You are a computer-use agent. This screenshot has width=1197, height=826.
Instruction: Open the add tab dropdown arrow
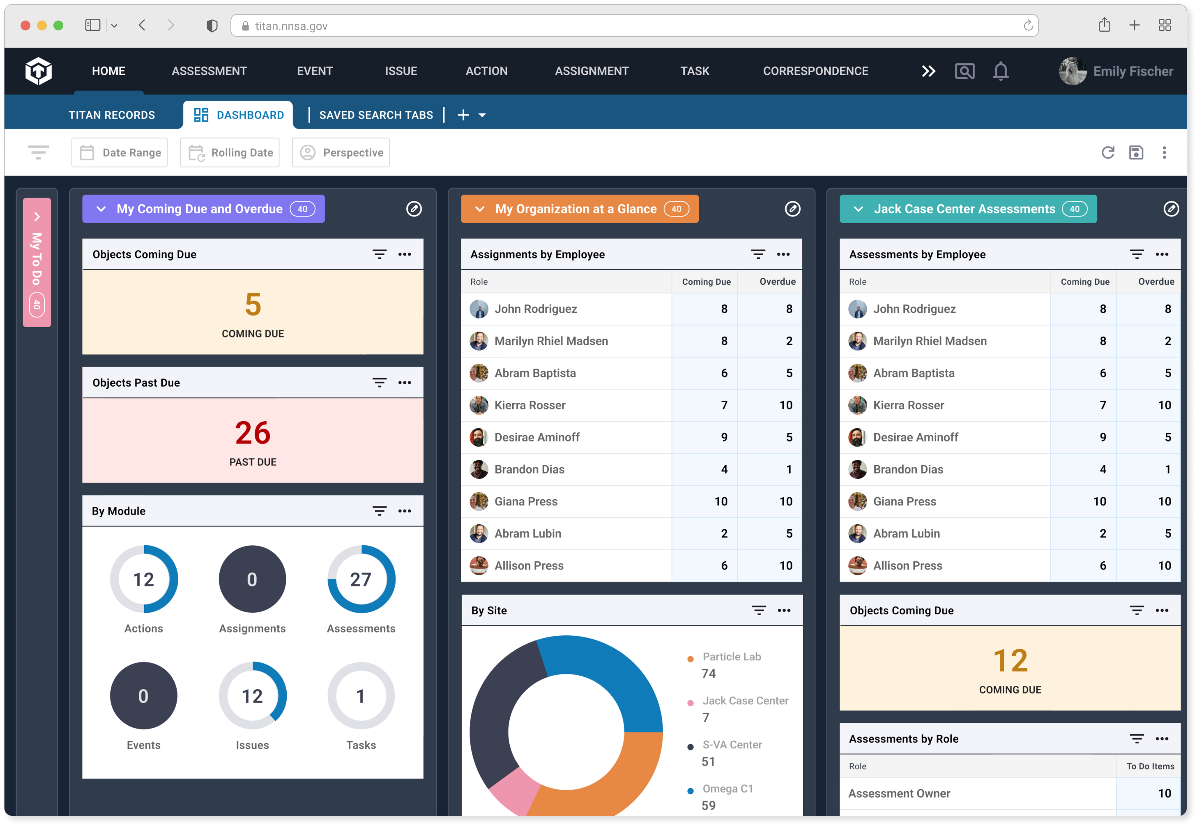point(482,115)
